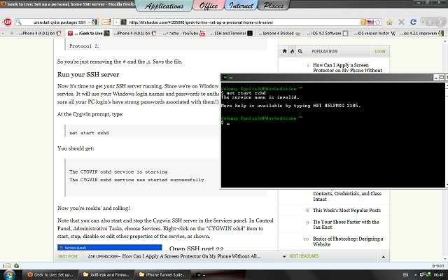Click the Lifehacker home icon in sidebar
This screenshot has width=448, height=280.
pyautogui.click(x=285, y=51)
